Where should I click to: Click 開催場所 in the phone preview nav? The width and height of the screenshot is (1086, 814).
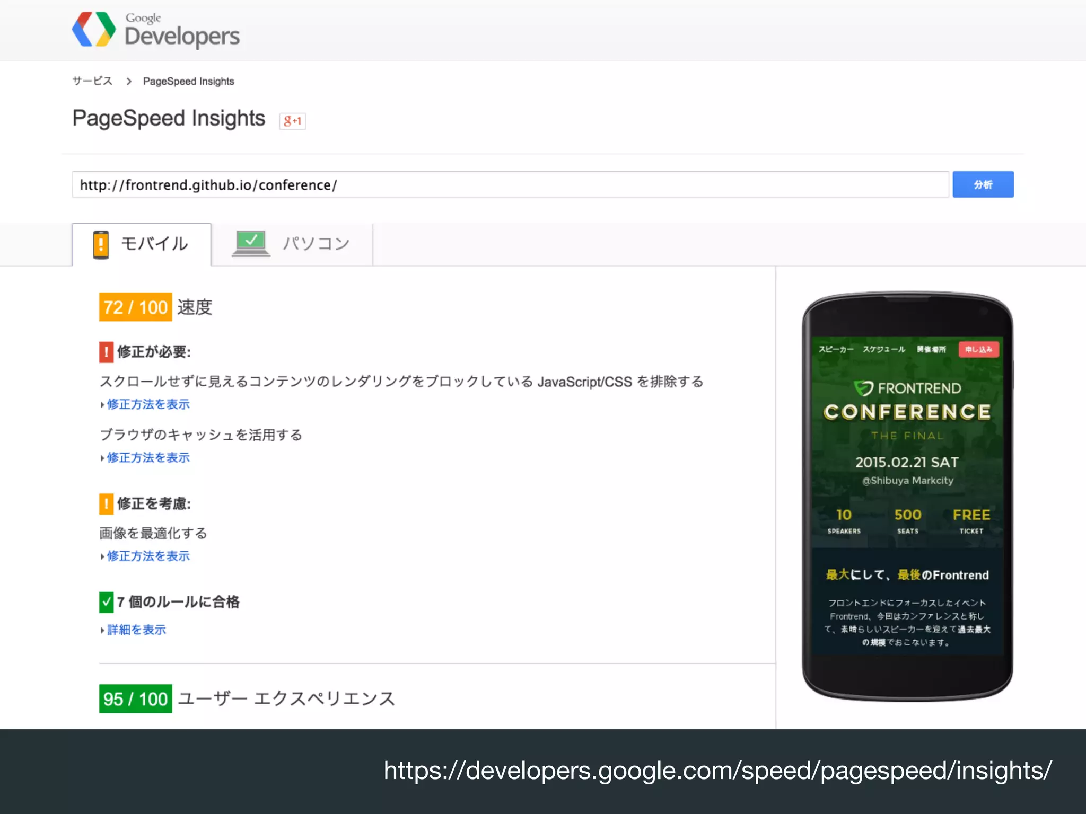(x=931, y=349)
